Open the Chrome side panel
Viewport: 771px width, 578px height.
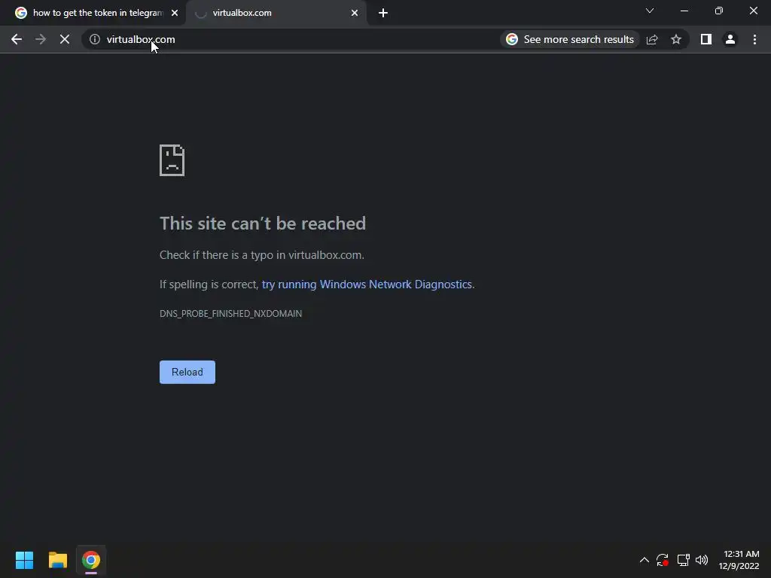706,39
